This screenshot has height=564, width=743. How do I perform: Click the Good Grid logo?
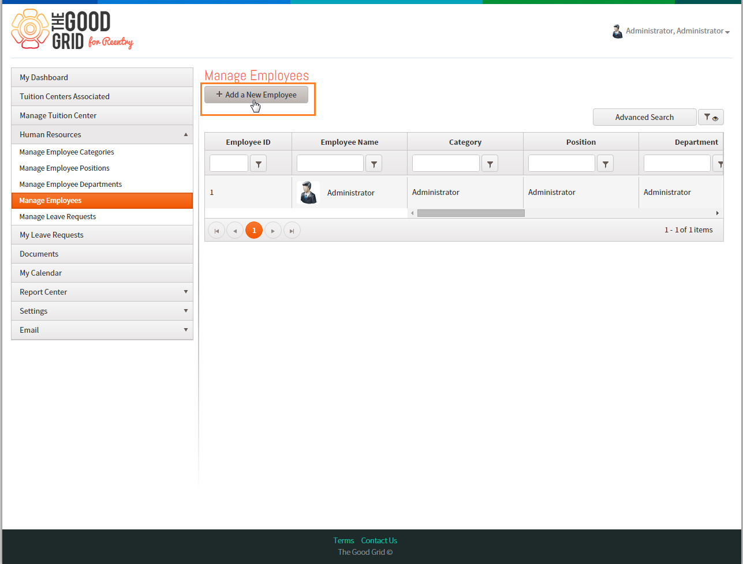[x=72, y=29]
